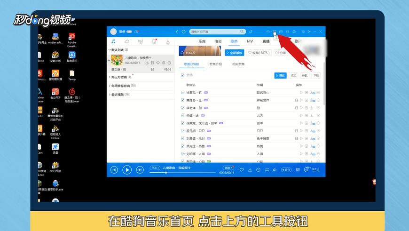The image size is (409, 231).
Task: Uncheck the 徐秉龙 - 虹 checkbox
Action: pyautogui.click(x=182, y=92)
